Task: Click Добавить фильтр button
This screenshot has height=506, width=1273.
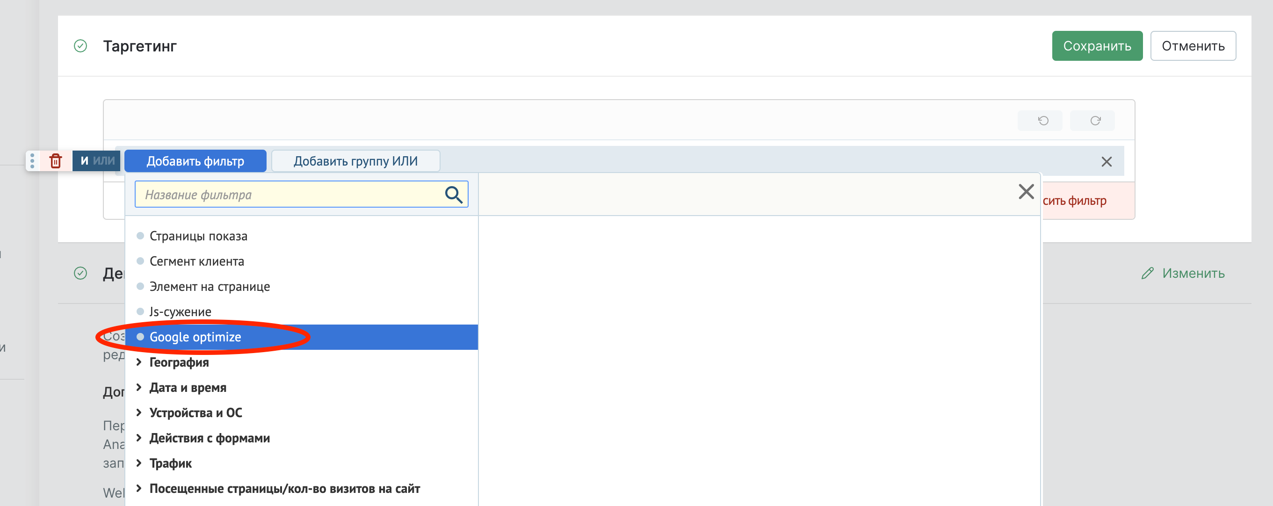Action: (195, 161)
